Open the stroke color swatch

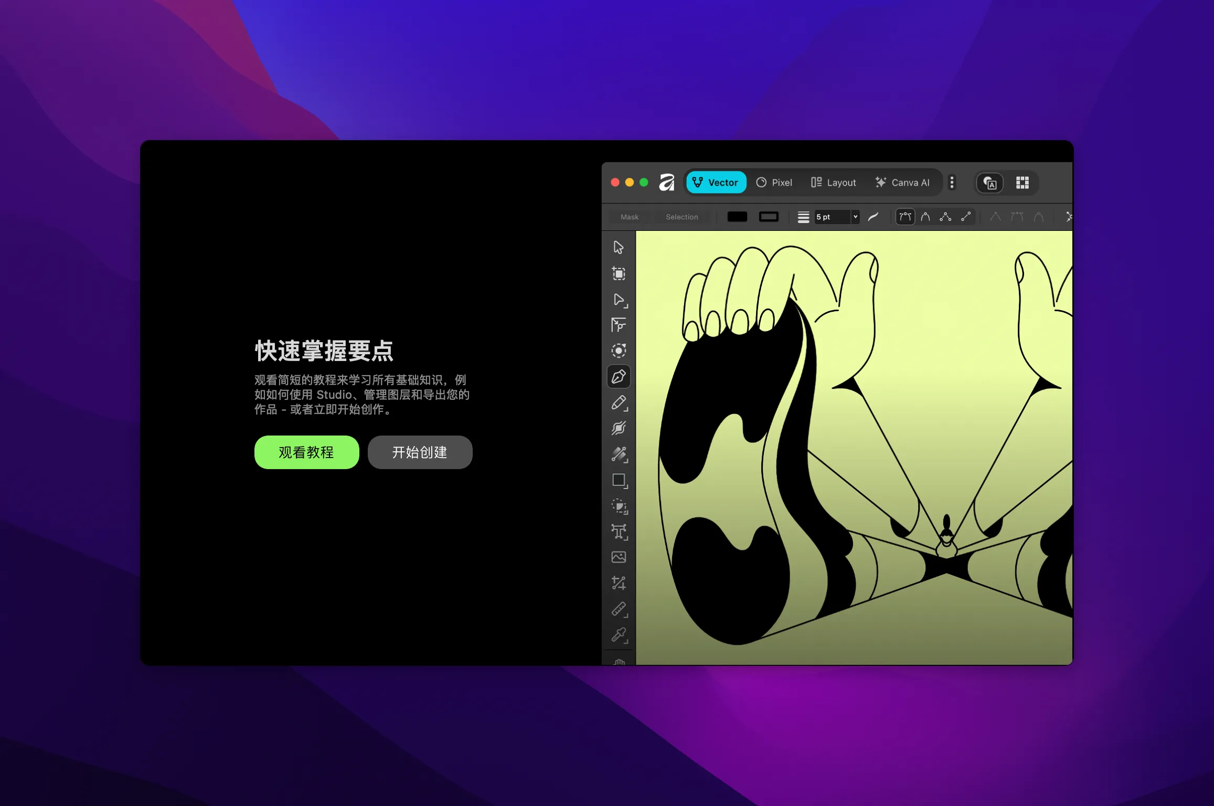tap(769, 217)
